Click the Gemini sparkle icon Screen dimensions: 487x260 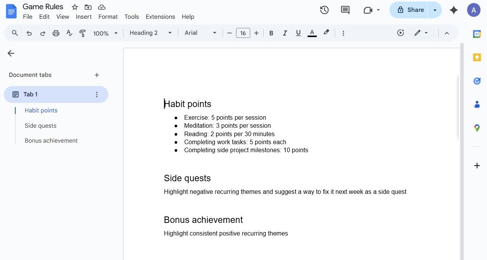coord(454,10)
